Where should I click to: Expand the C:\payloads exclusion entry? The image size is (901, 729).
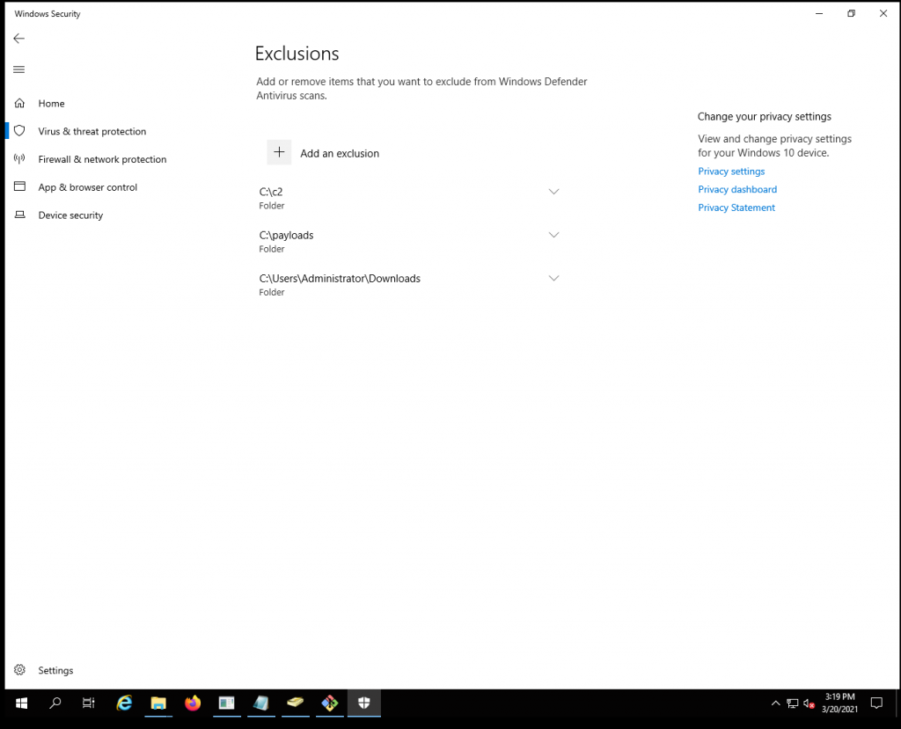pyautogui.click(x=553, y=235)
